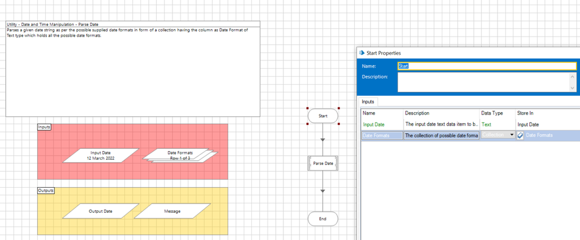Image resolution: width=580 pixels, height=240 pixels.
Task: Click the Date Formats name cell
Action: pyautogui.click(x=381, y=135)
